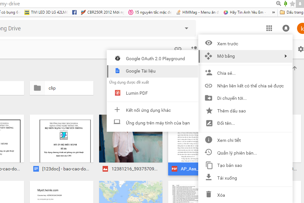
Task: Open the Drive settings gear
Action: [301, 49]
